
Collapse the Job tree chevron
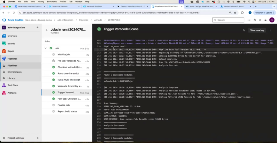pyautogui.click(x=45, y=48)
